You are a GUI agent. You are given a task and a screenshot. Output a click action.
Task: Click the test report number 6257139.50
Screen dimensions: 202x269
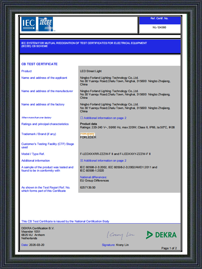88,188
